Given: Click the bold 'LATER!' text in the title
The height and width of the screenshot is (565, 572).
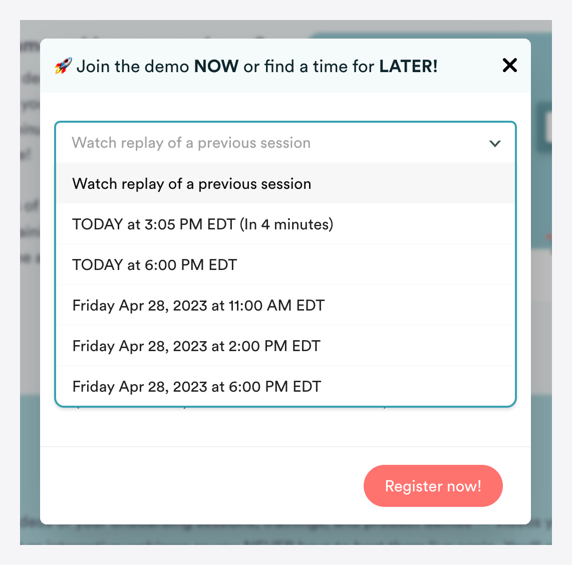Looking at the screenshot, I should point(407,66).
